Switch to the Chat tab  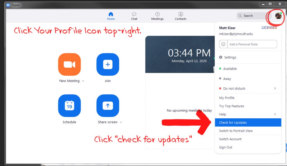(134, 16)
